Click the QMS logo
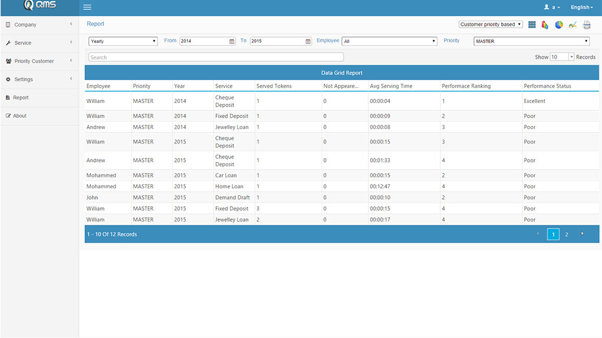 40,5
